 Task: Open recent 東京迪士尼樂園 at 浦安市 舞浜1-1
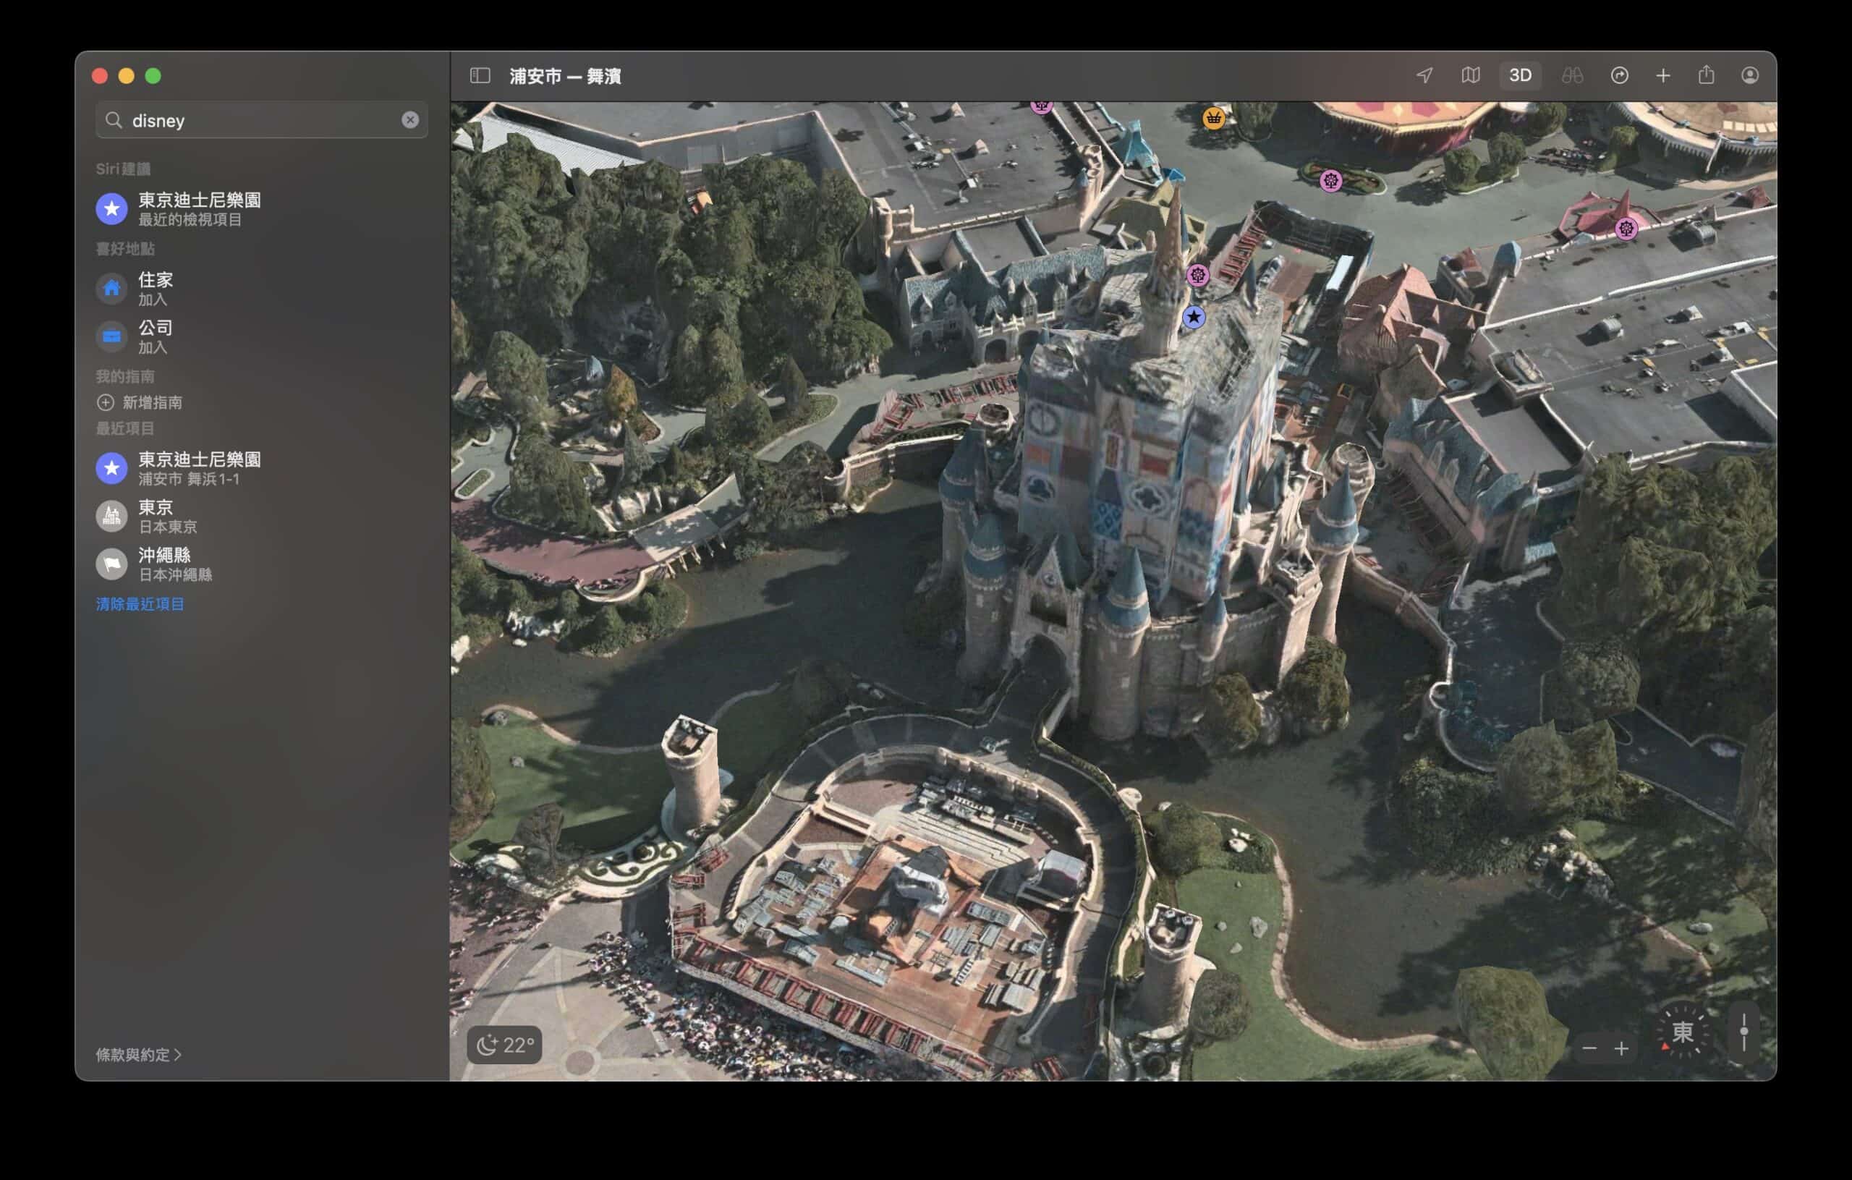pos(261,467)
